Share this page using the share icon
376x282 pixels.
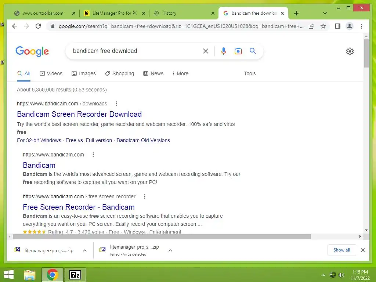tap(311, 26)
